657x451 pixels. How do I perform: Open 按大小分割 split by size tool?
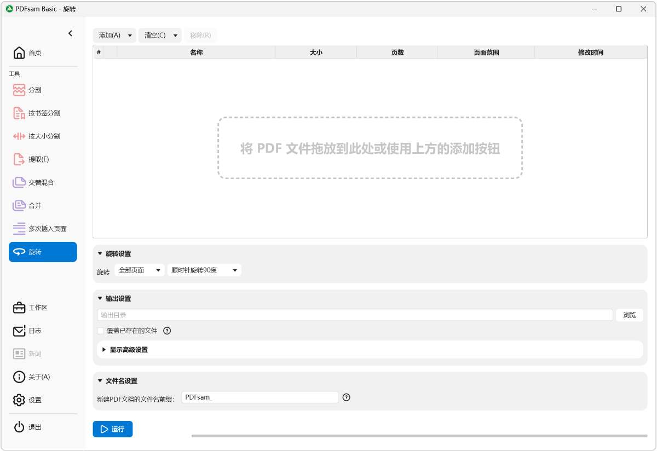43,136
